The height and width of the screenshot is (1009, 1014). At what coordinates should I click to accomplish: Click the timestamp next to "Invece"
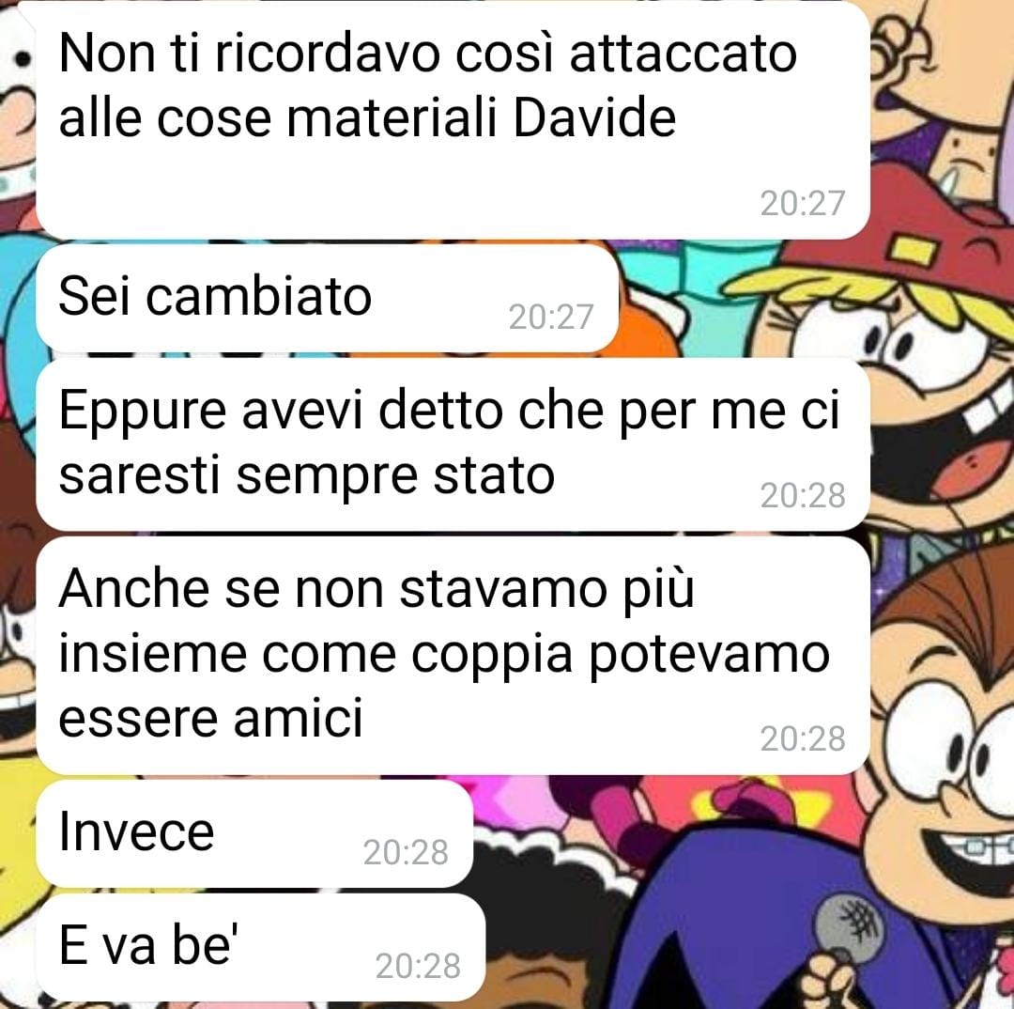406,852
